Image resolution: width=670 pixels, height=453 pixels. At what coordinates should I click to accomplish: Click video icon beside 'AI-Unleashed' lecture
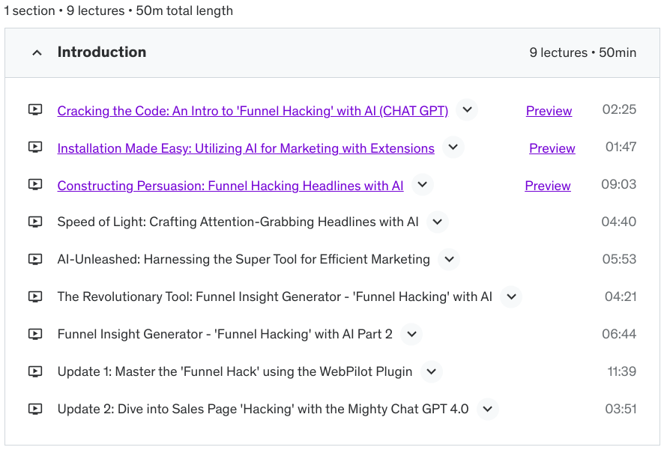pyautogui.click(x=35, y=260)
